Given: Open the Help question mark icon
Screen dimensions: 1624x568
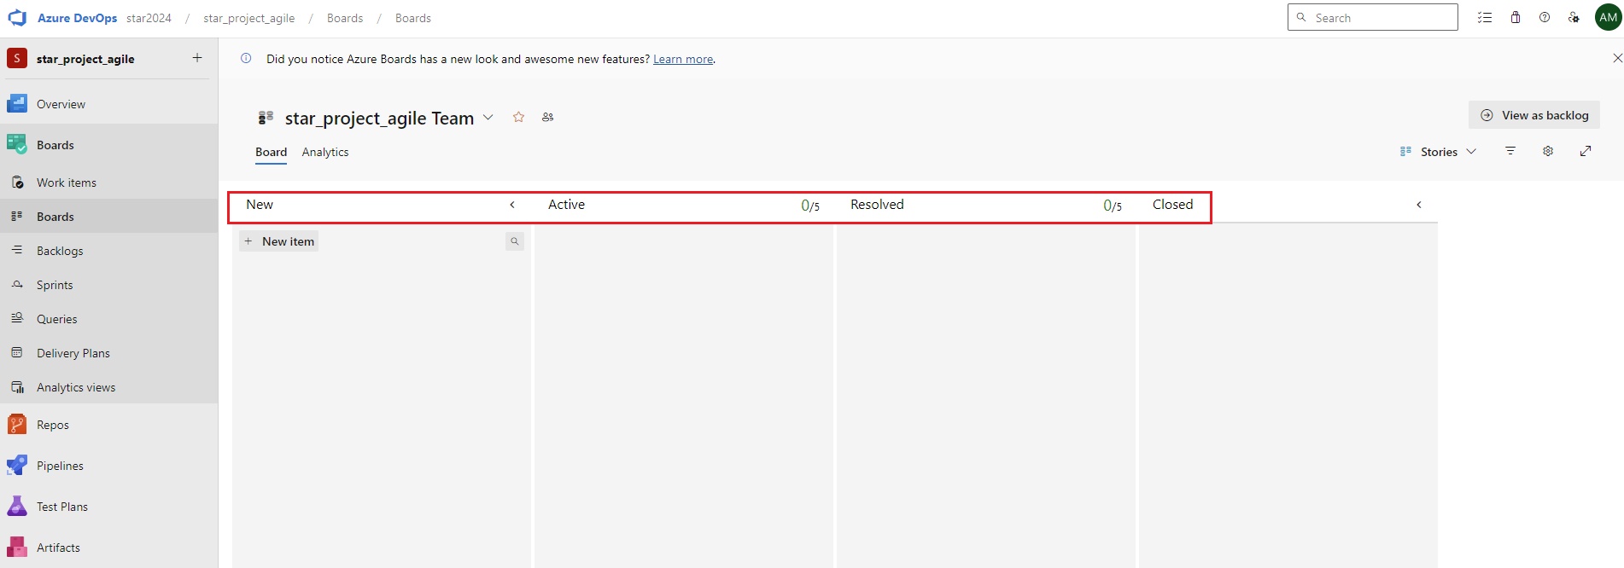Looking at the screenshot, I should 1545,17.
